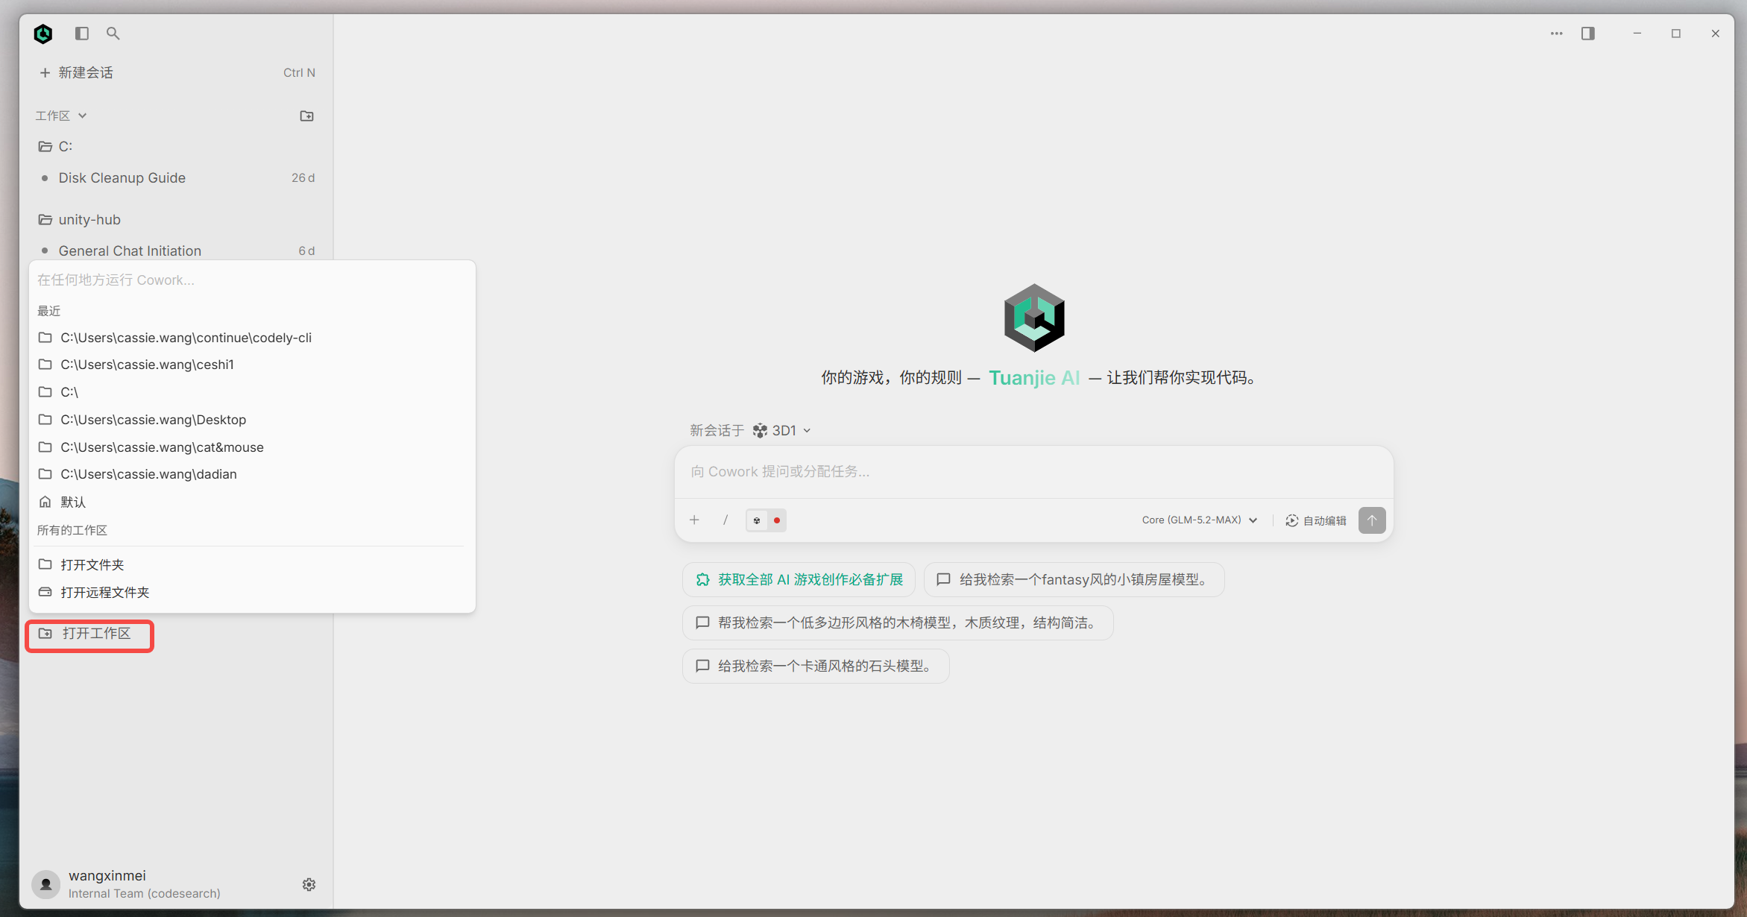Click the 最近 section label
The image size is (1747, 917).
click(49, 311)
